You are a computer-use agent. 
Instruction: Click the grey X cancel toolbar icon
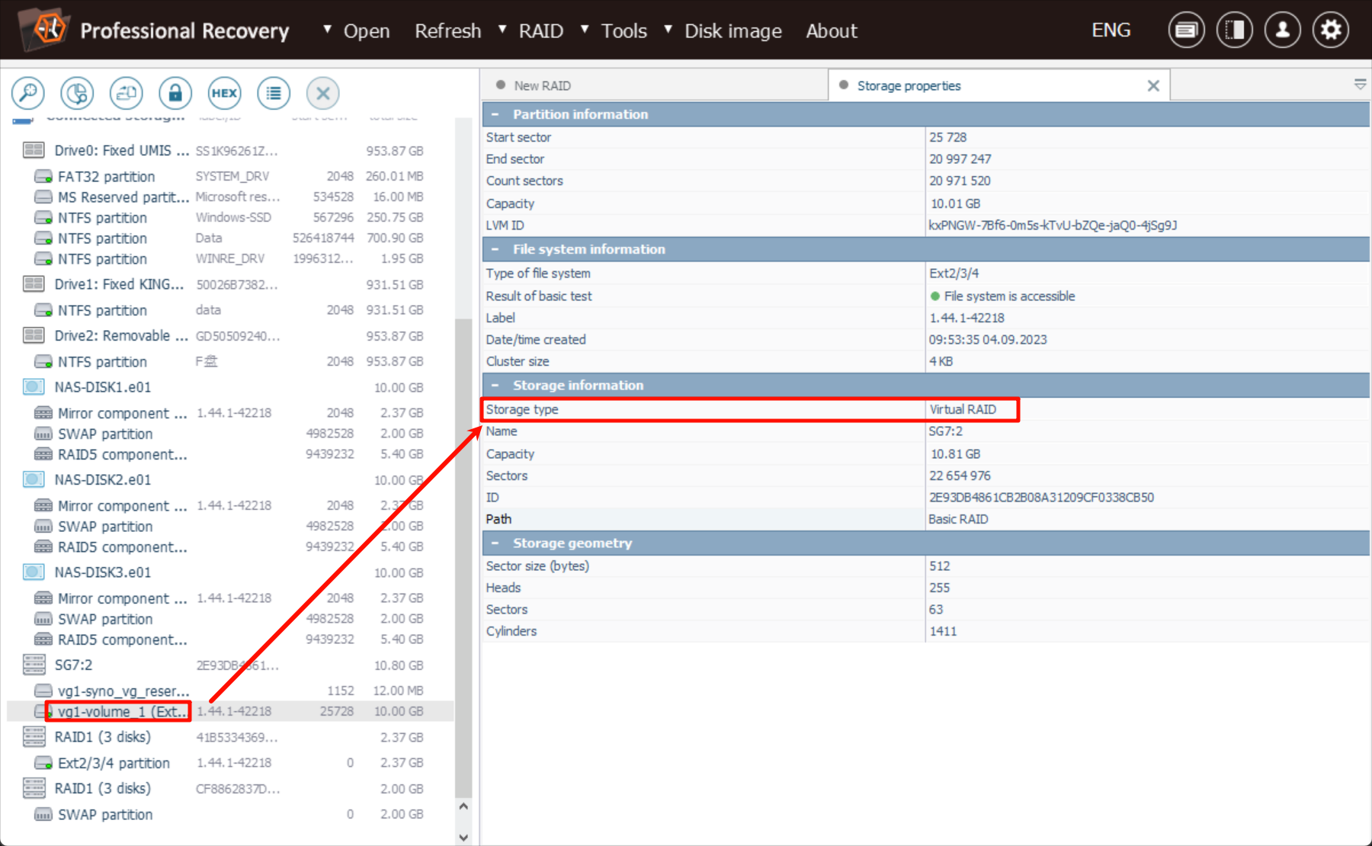click(322, 93)
